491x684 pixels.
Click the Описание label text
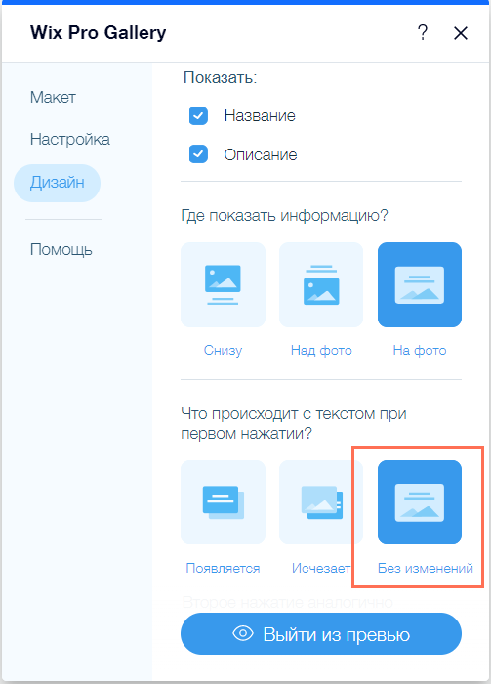tap(261, 154)
